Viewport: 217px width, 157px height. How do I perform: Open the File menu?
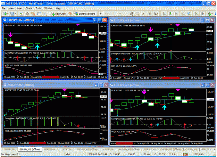click(x=3, y=8)
